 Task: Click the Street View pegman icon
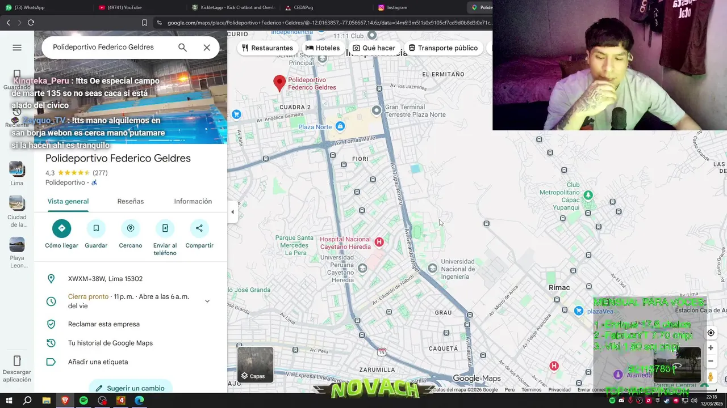711,377
